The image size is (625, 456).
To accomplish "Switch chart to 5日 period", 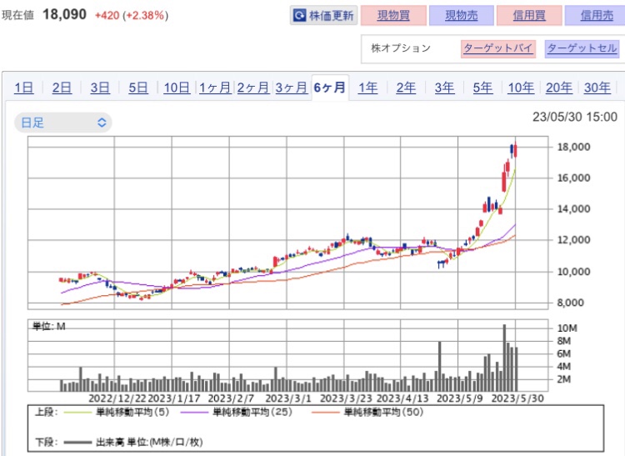I will point(137,88).
